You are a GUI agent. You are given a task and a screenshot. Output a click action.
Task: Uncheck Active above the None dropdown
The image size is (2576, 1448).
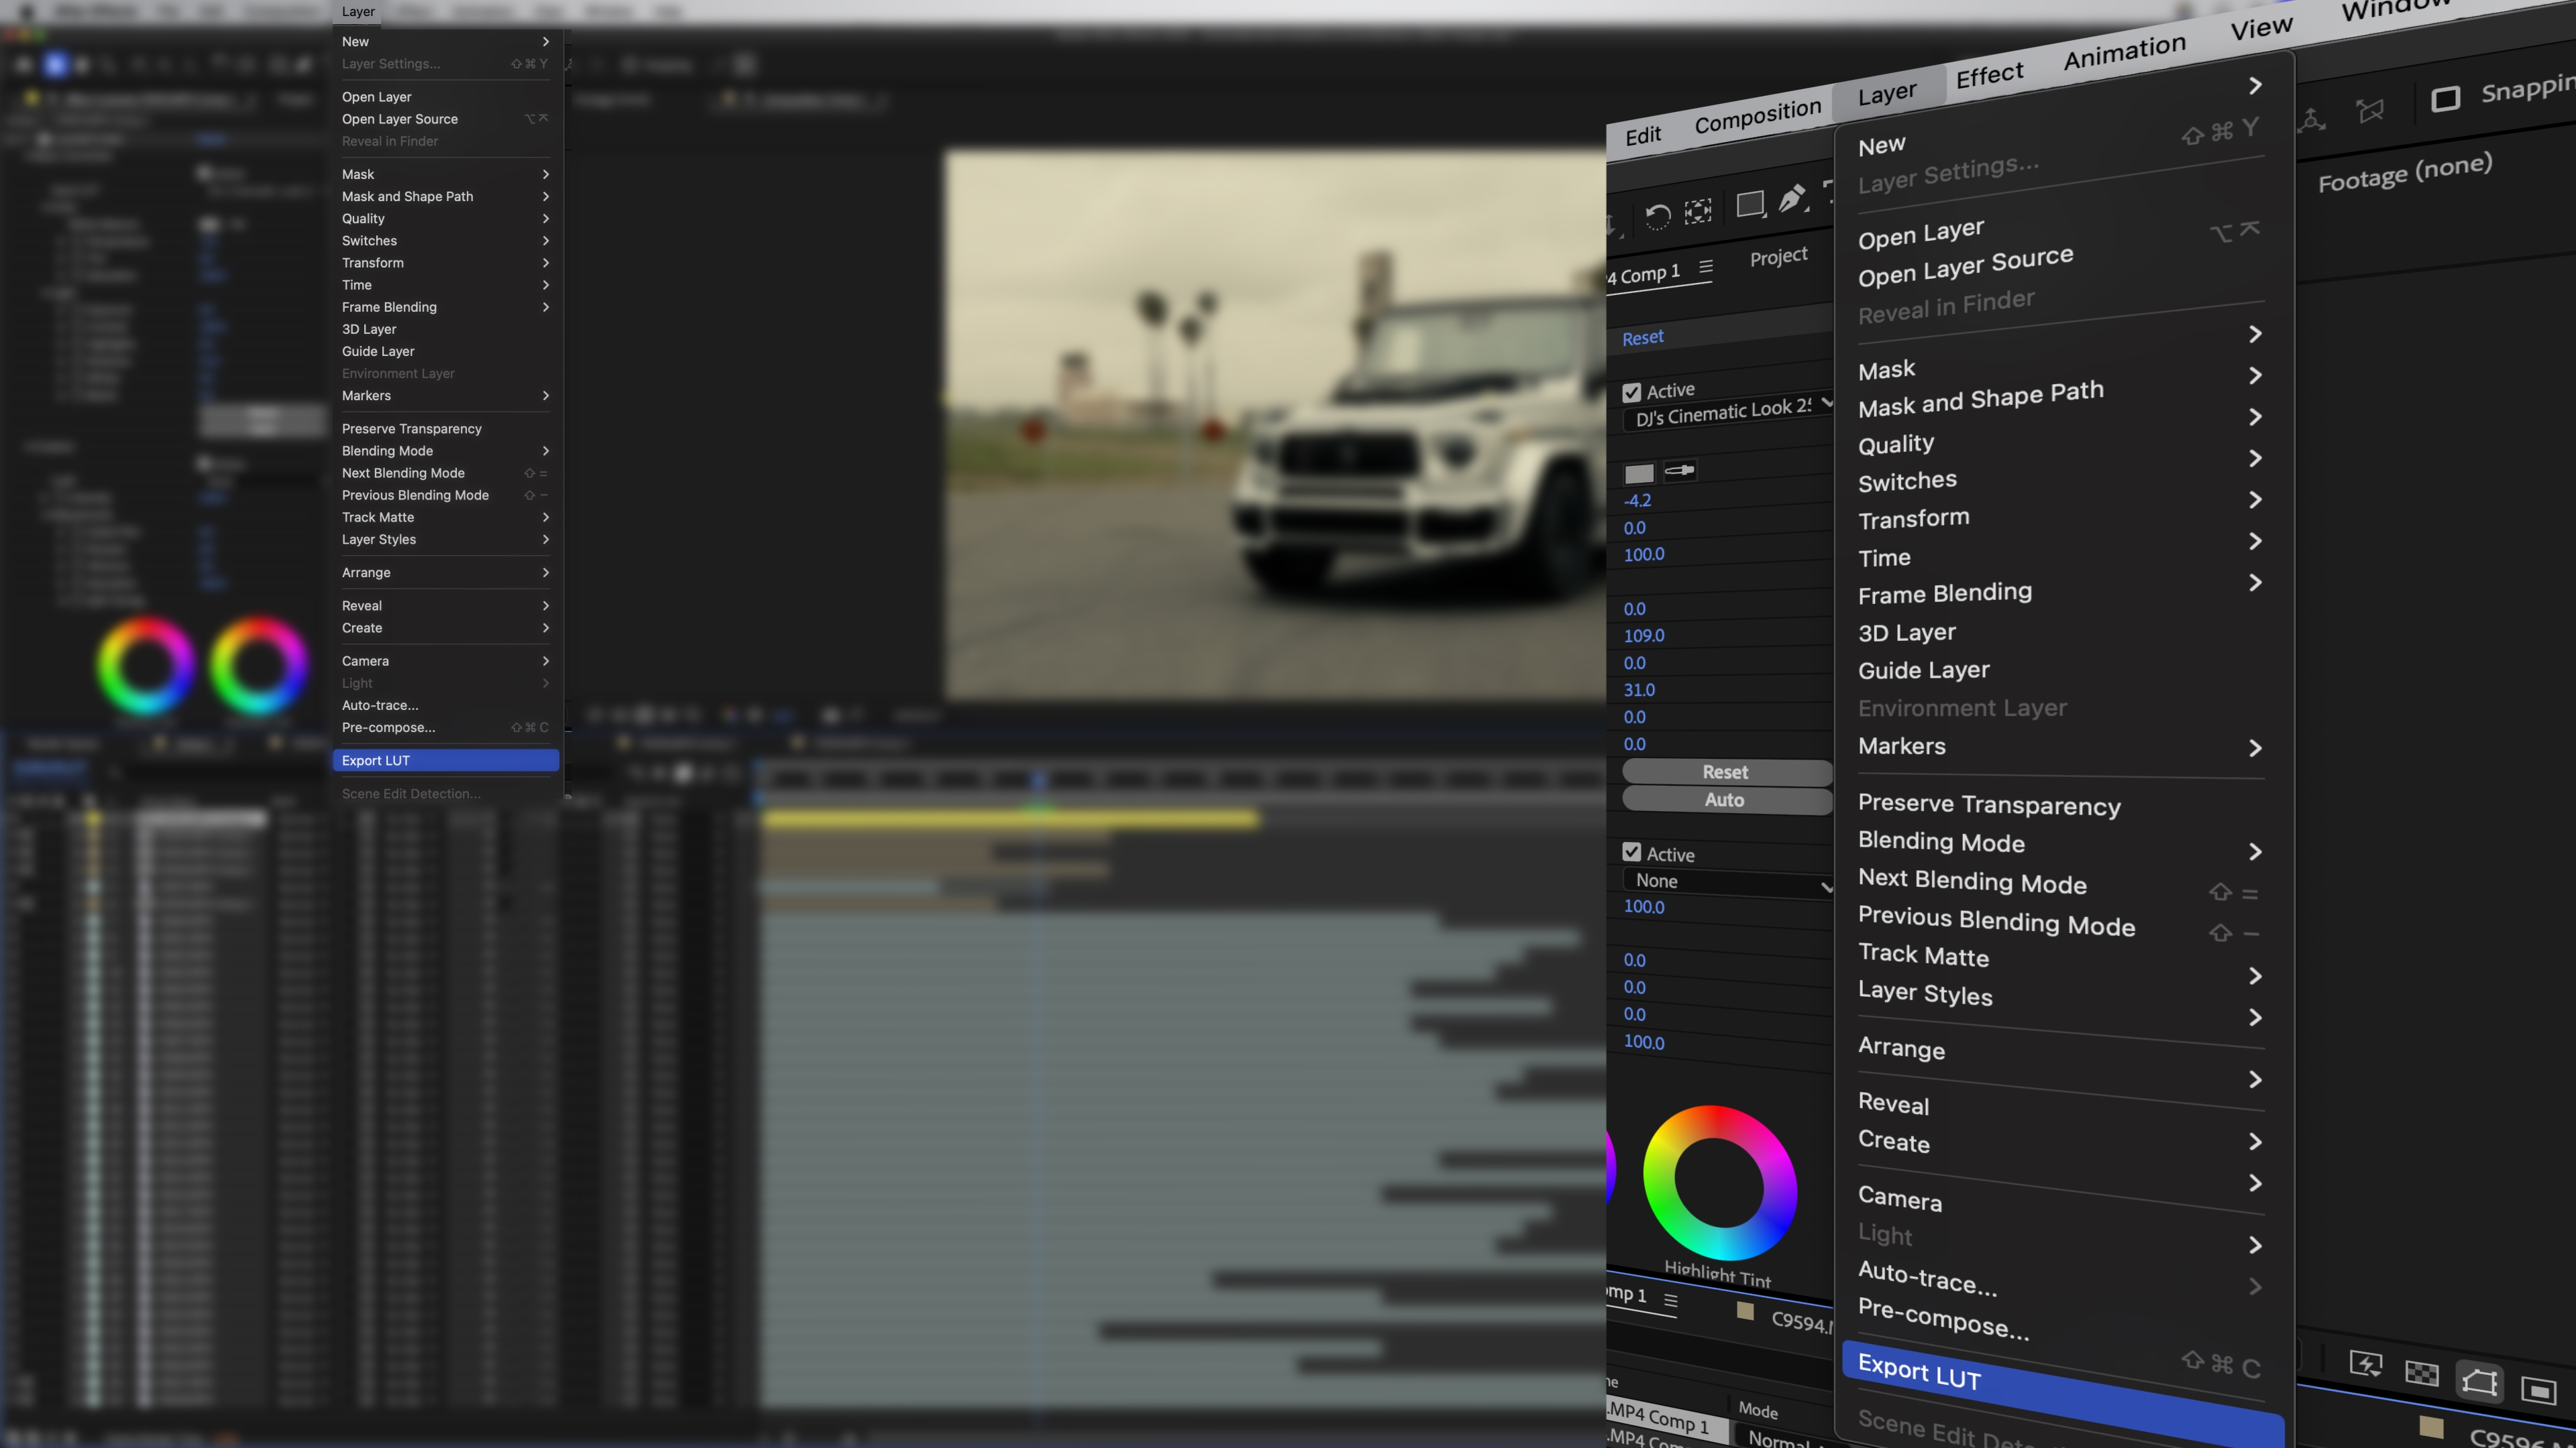click(1632, 851)
